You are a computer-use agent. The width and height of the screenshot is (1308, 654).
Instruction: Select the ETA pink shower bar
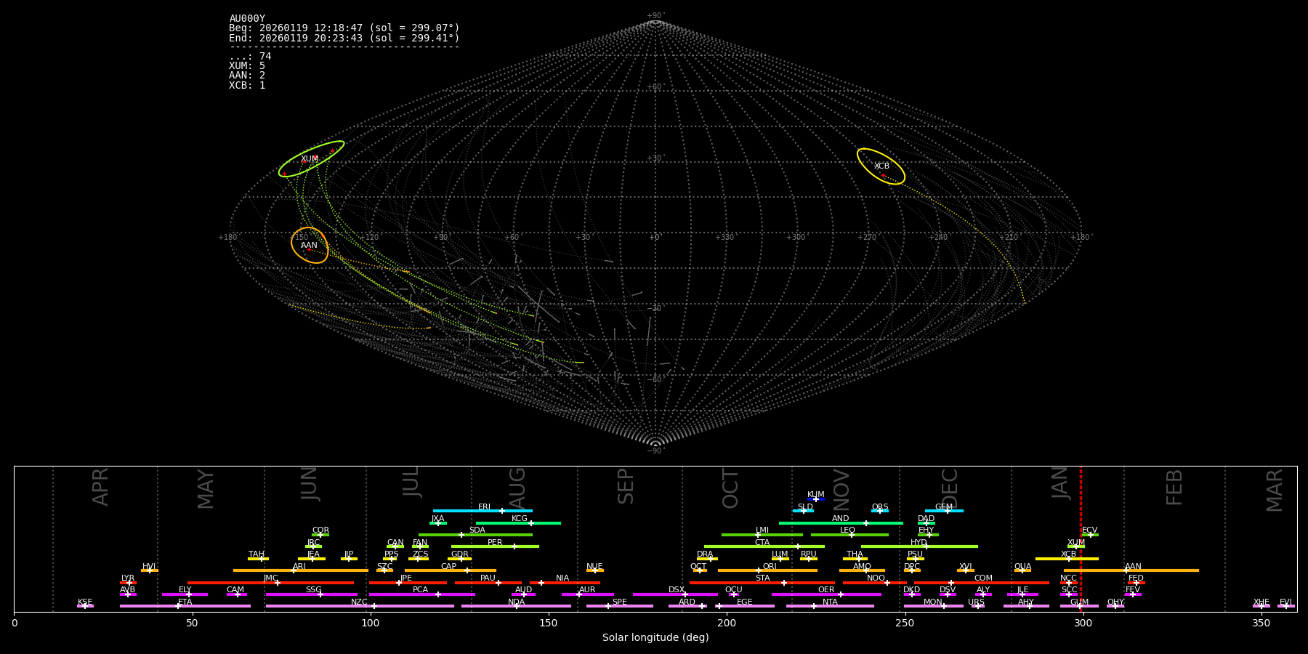(185, 606)
